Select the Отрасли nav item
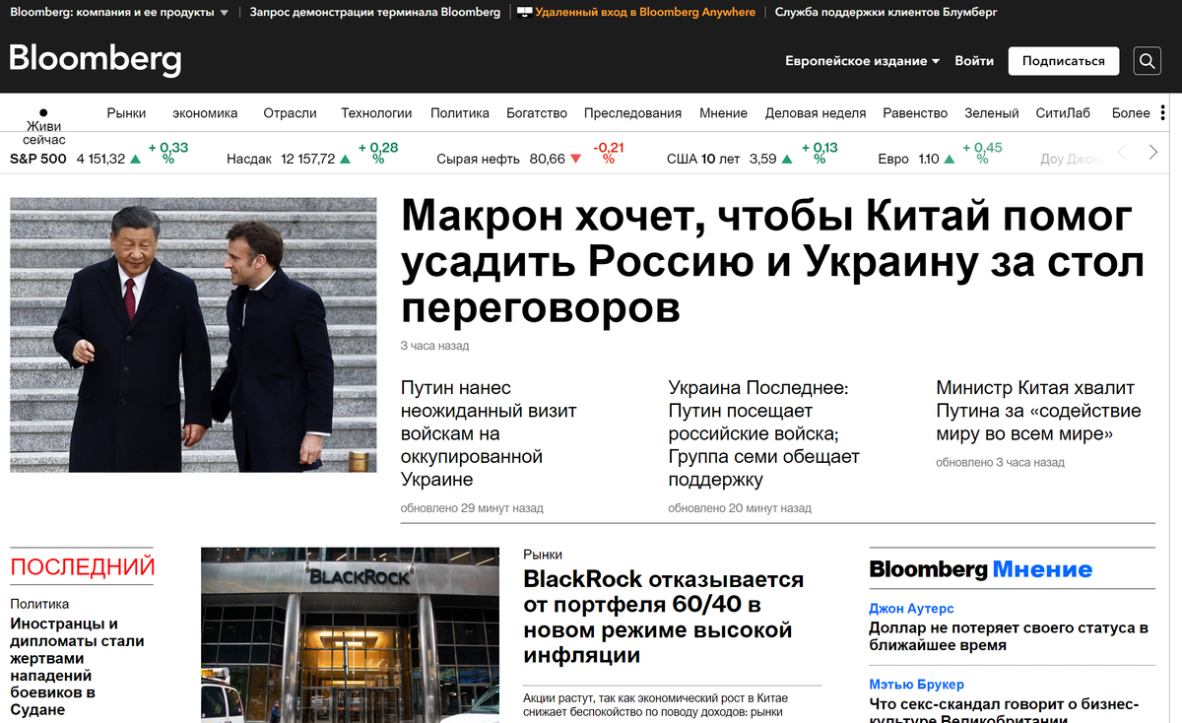 (290, 113)
